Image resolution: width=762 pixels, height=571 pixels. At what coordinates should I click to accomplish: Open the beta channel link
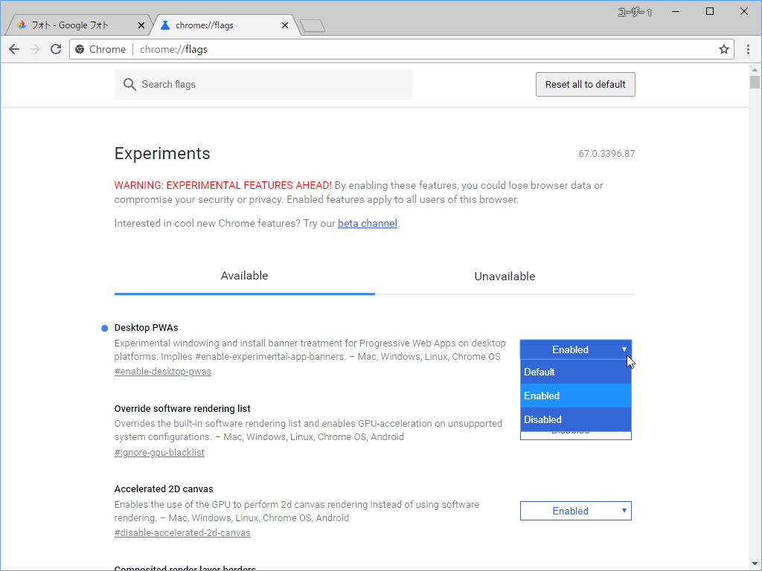[367, 223]
